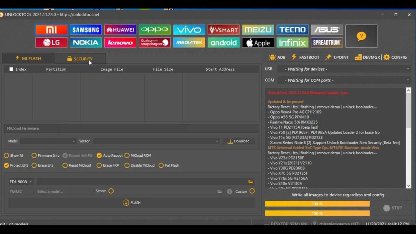Select the Samsung brand icon
416x234 pixels.
coord(86,30)
